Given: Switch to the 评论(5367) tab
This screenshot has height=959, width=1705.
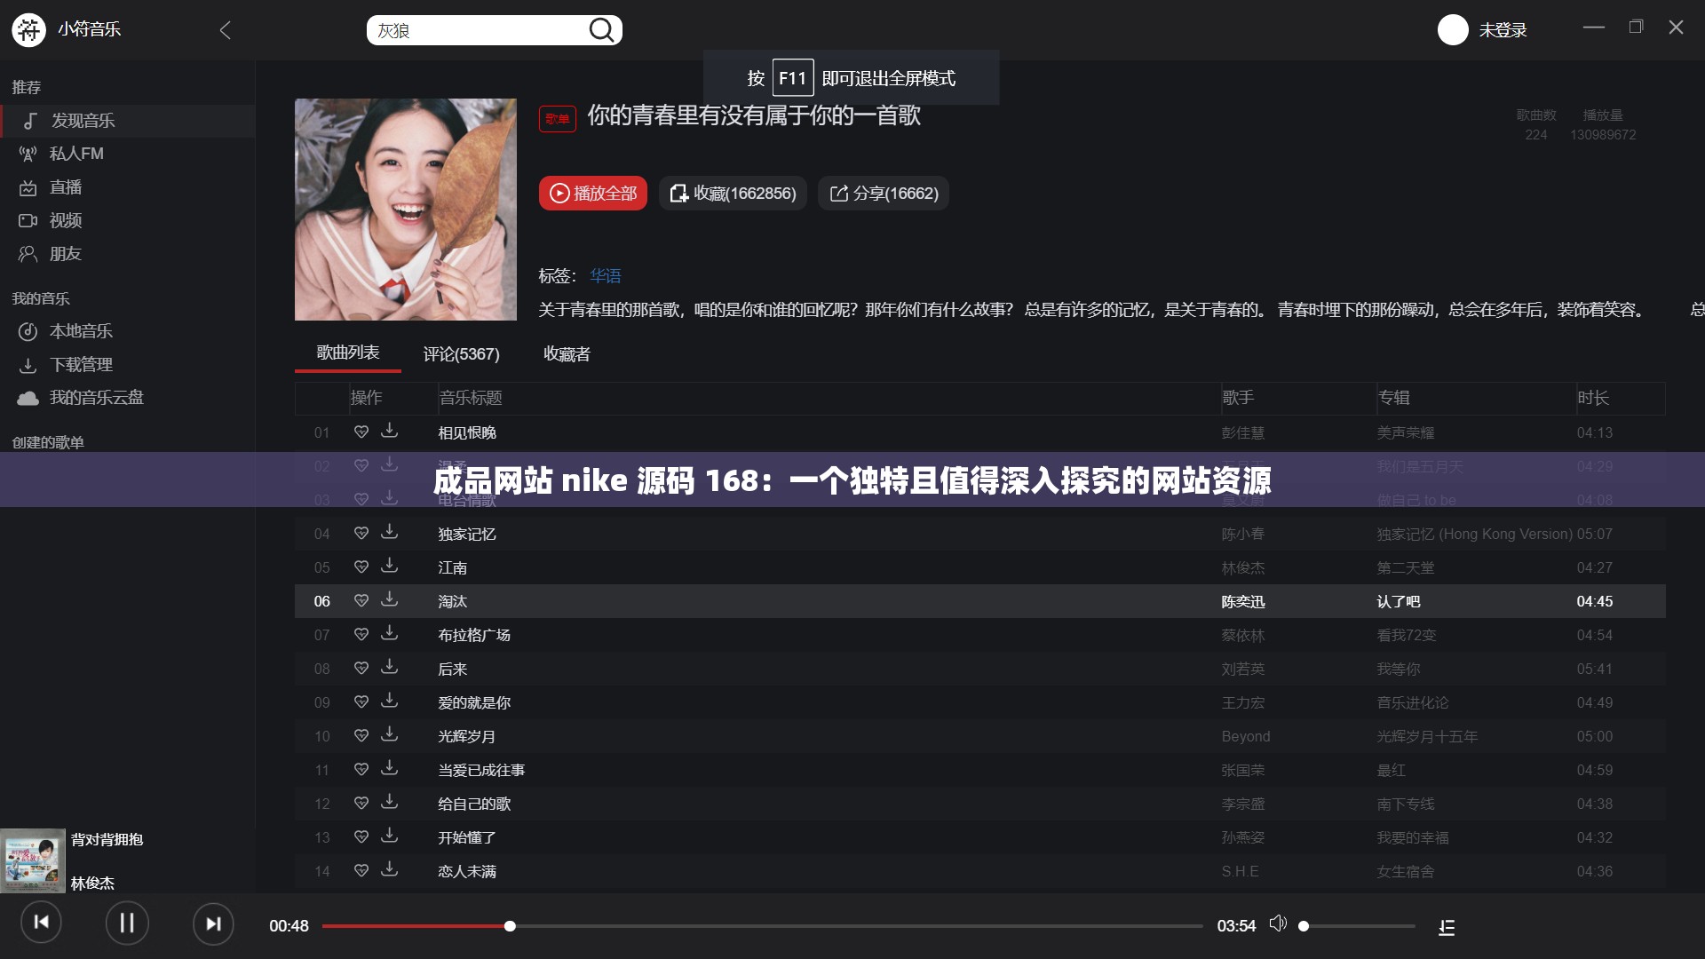Looking at the screenshot, I should 461,354.
